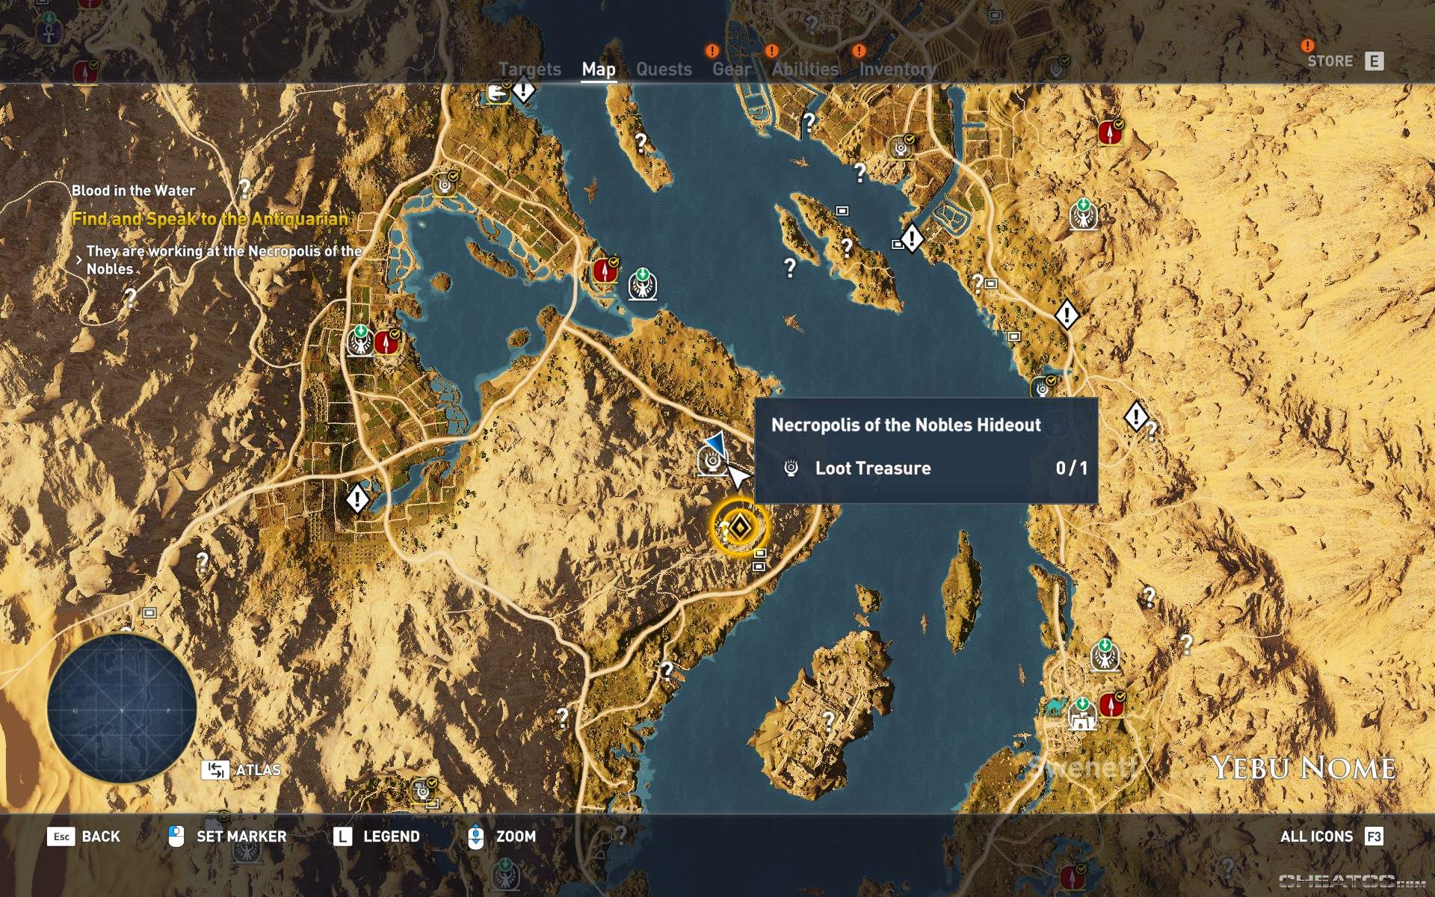The height and width of the screenshot is (897, 1435).
Task: Click the YEBU NOME region label
Action: [x=1303, y=768]
